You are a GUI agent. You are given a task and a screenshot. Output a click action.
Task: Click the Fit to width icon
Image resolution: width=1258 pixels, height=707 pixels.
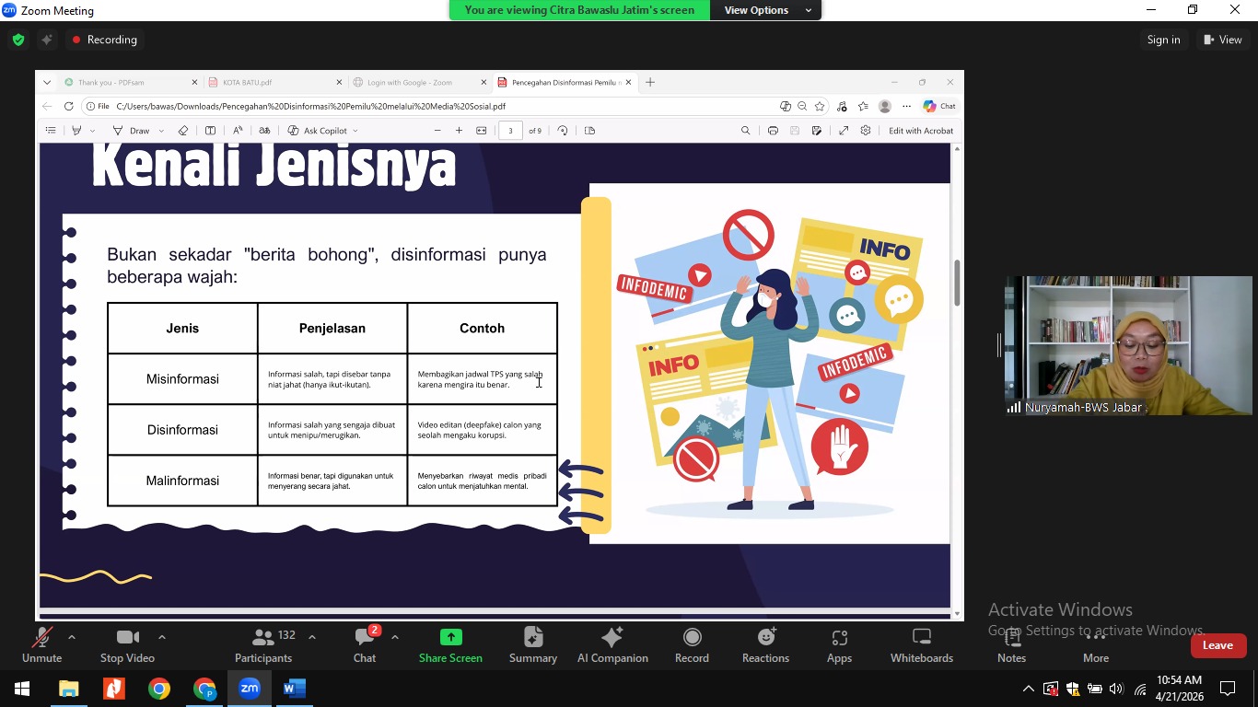click(x=481, y=131)
